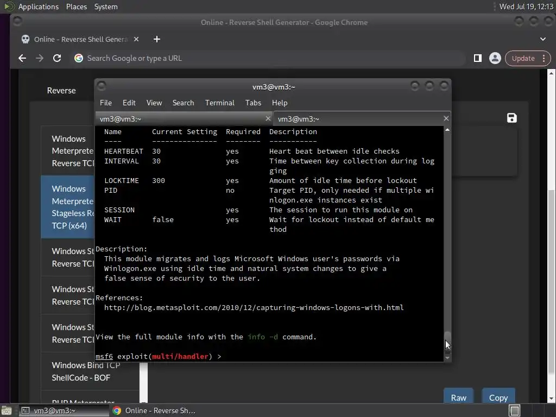The height and width of the screenshot is (417, 556).
Task: Close the Reverse Shell Generator tab
Action: 136,39
